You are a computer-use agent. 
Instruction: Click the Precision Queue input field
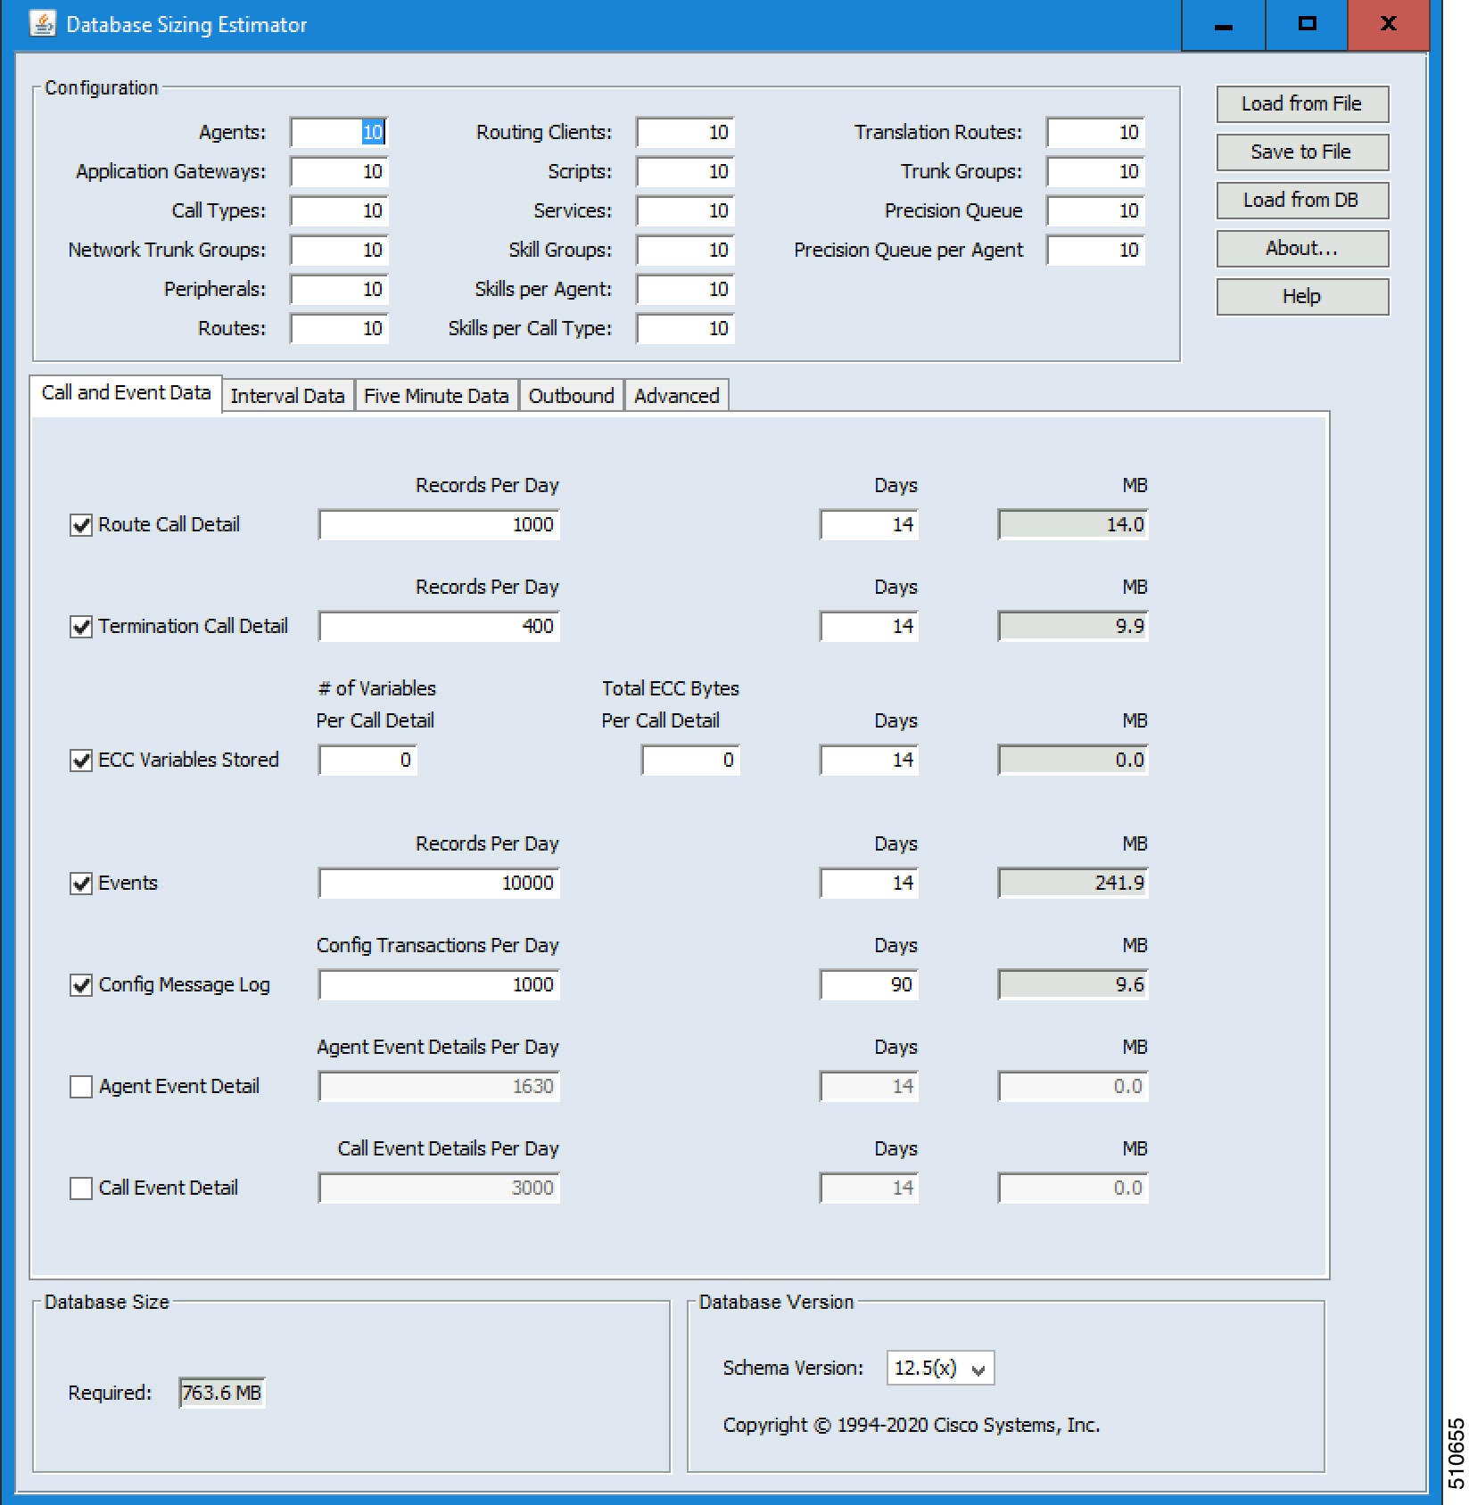coord(1095,211)
